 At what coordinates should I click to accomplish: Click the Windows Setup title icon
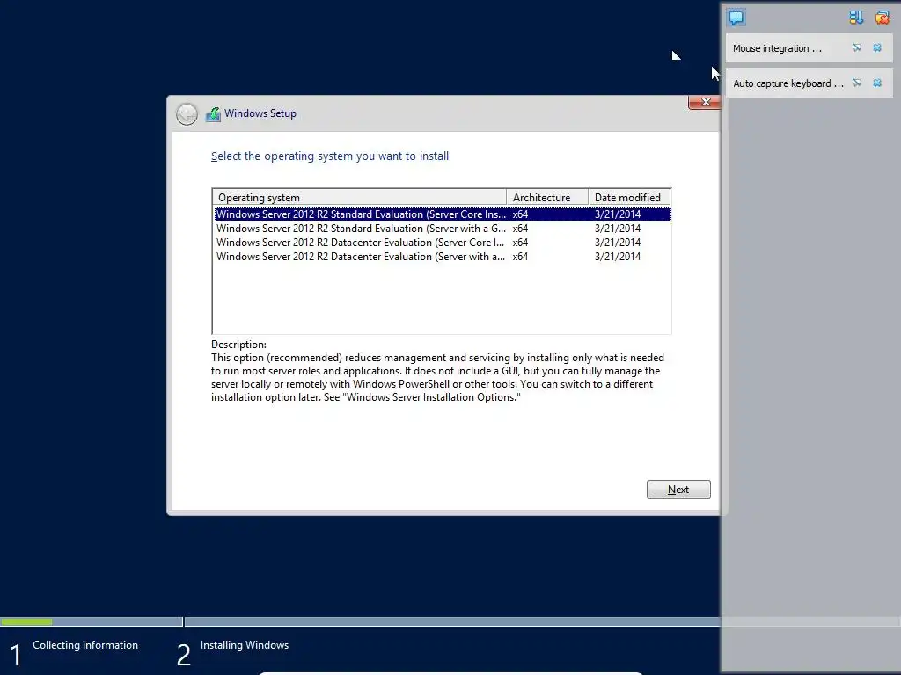[213, 113]
